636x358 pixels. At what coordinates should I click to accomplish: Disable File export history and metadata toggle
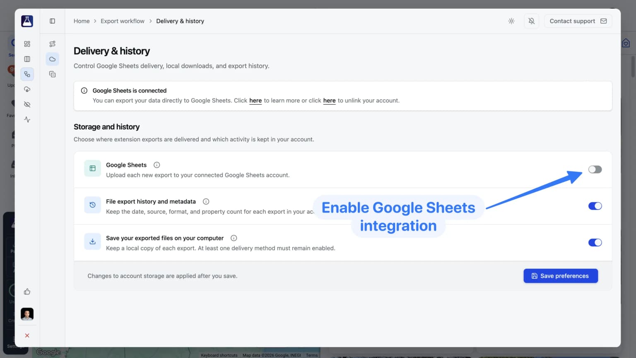point(595,206)
